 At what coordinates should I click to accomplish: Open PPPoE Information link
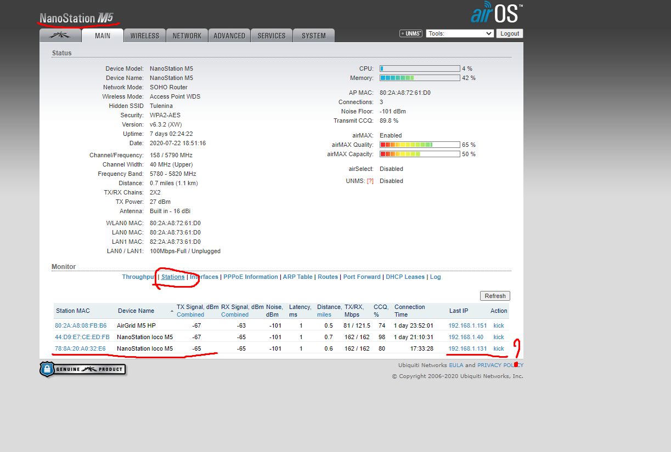click(251, 277)
